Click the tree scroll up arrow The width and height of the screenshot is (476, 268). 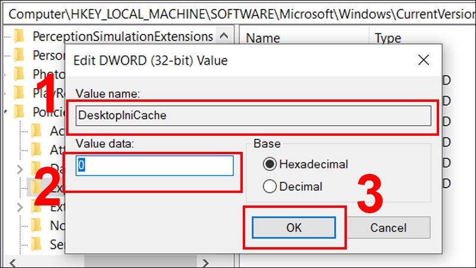[x=224, y=36]
